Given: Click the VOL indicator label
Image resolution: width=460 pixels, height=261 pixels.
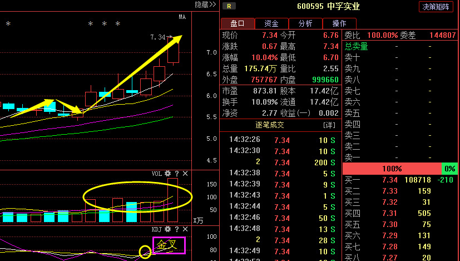Looking at the screenshot, I should [x=157, y=174].
